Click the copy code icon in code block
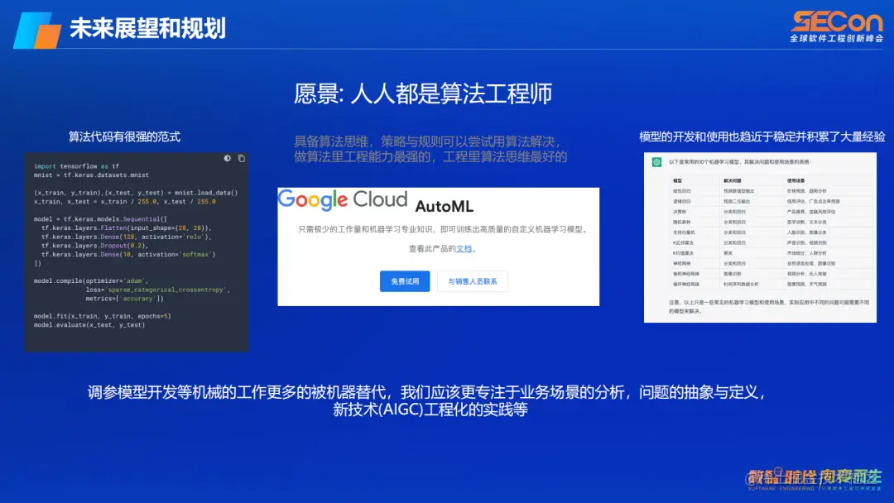The image size is (894, 503). 241,158
